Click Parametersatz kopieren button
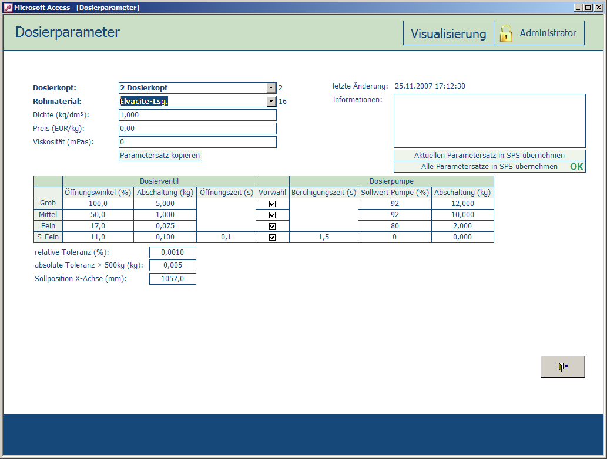607x459 pixels. pyautogui.click(x=160, y=156)
